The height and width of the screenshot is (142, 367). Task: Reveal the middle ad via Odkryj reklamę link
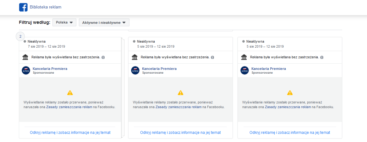(180, 132)
